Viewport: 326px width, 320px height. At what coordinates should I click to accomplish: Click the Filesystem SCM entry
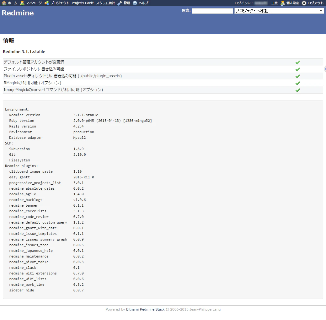point(19,160)
